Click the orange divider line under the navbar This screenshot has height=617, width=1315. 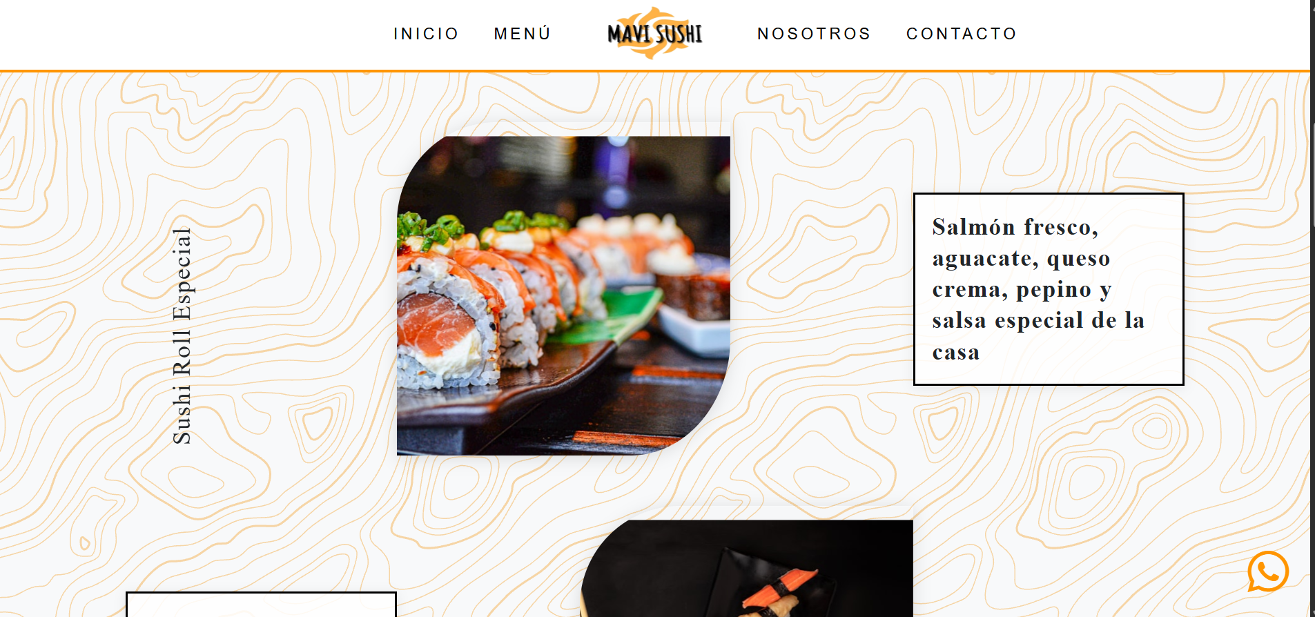(x=655, y=70)
